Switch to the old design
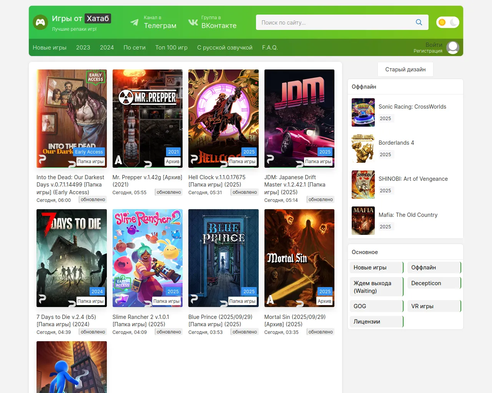This screenshot has width=492, height=393. point(405,69)
